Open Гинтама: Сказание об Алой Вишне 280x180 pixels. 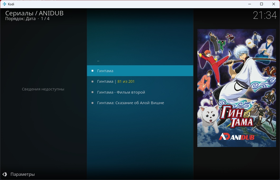(140, 103)
